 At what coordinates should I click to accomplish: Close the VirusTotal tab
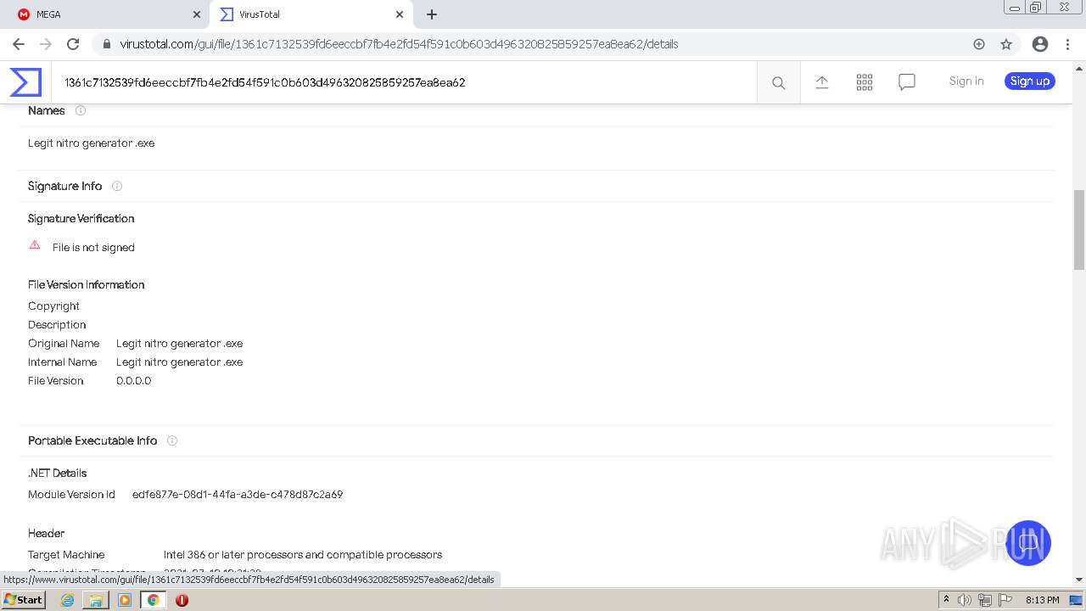click(x=400, y=14)
